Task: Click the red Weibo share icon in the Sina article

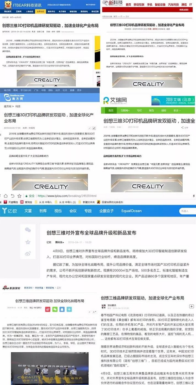Action: pyautogui.click(x=48, y=309)
